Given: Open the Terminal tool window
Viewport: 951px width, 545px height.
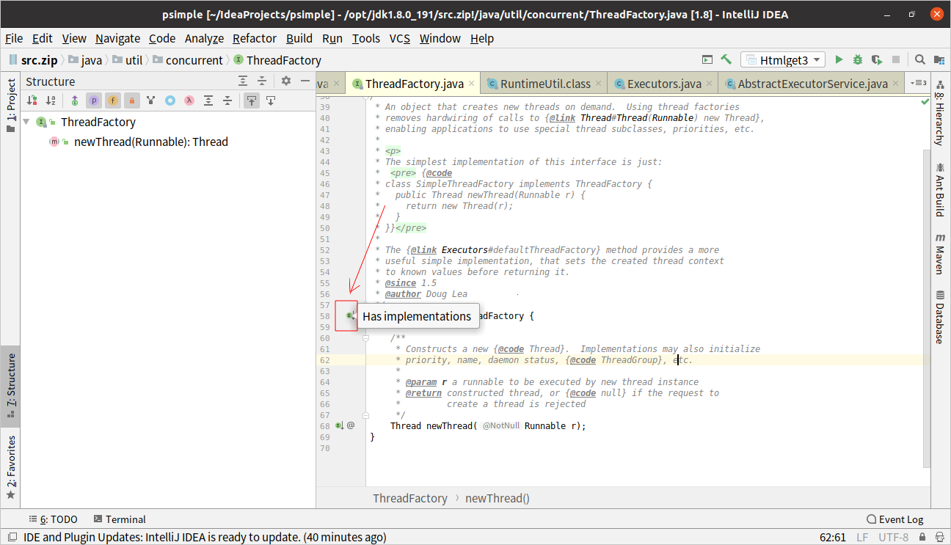Looking at the screenshot, I should click(x=120, y=519).
